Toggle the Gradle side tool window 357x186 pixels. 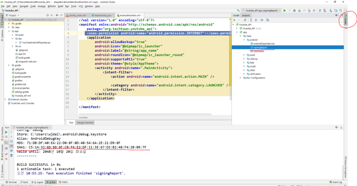click(x=346, y=20)
